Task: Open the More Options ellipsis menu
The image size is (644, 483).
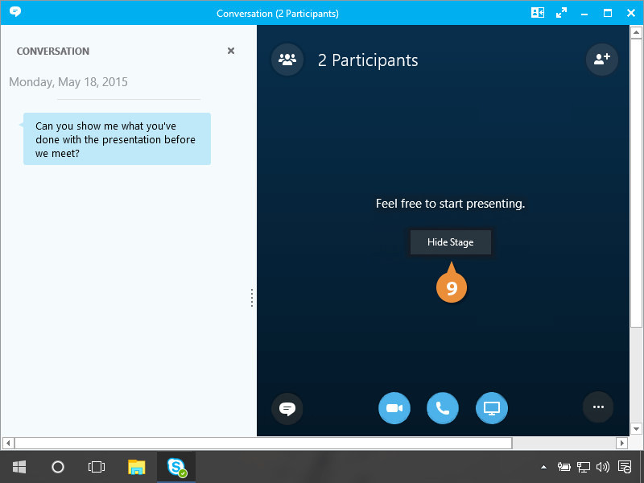Action: [598, 408]
